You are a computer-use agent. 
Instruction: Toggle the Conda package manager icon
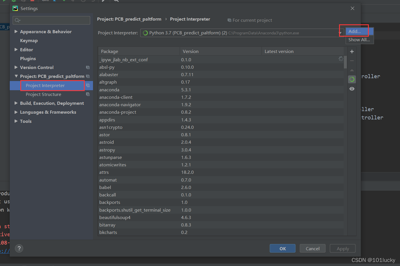(352, 79)
